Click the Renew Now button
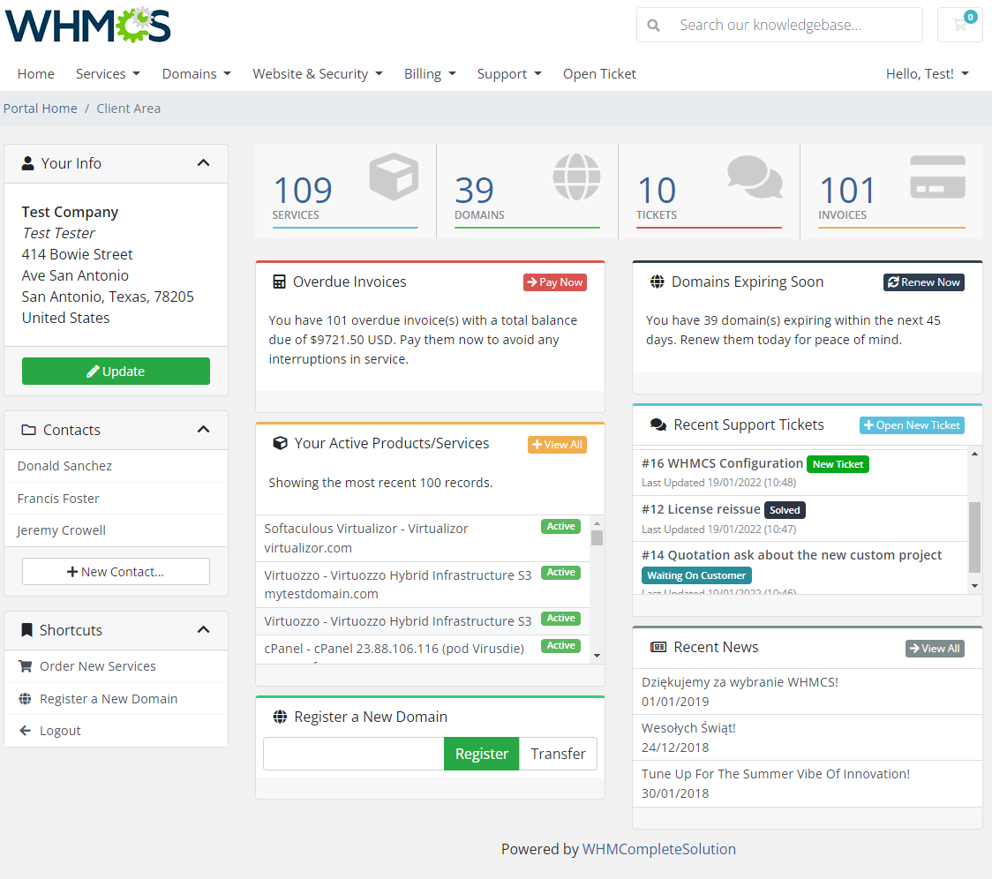Viewport: 992px width, 879px height. pos(924,282)
